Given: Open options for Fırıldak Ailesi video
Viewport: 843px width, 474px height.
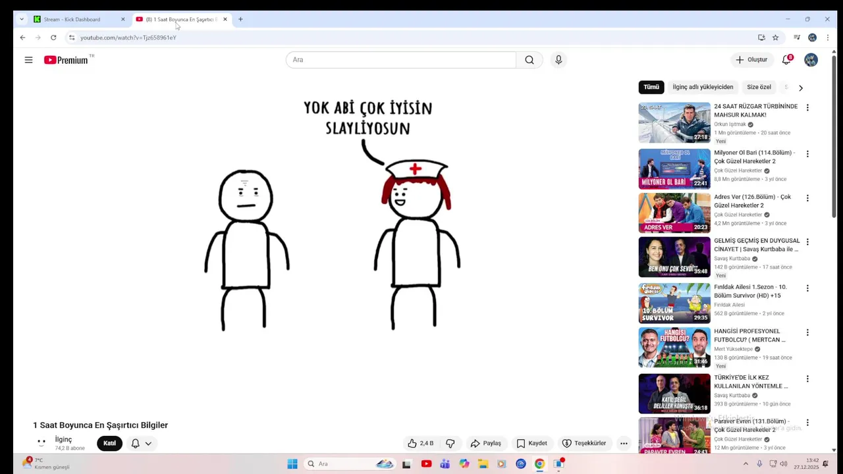Looking at the screenshot, I should 807,288.
